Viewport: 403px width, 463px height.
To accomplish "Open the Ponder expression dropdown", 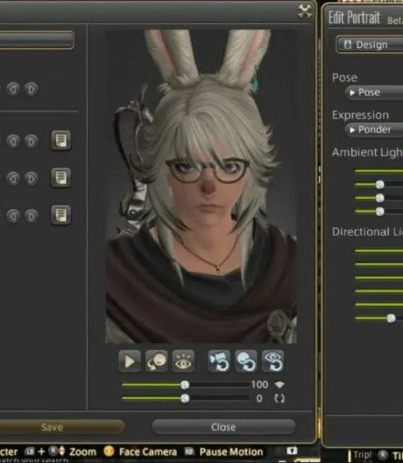I will point(376,130).
